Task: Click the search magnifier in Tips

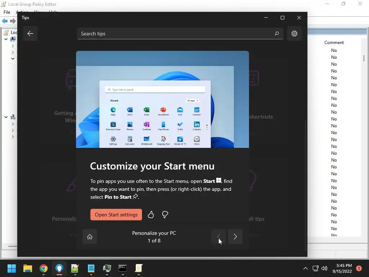Action: [x=277, y=34]
